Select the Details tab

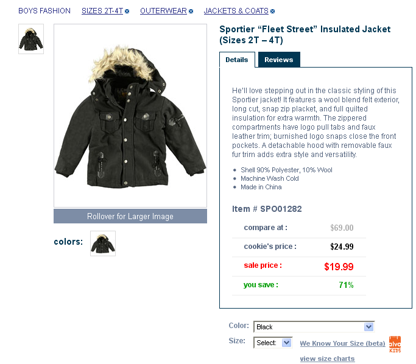pyautogui.click(x=237, y=60)
